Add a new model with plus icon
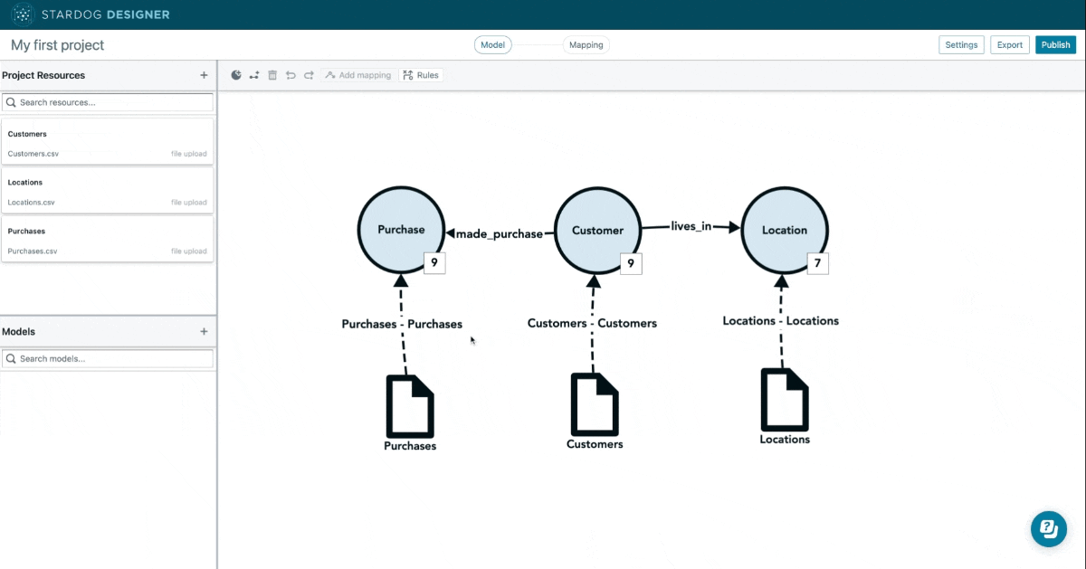Image resolution: width=1086 pixels, height=569 pixels. pyautogui.click(x=204, y=332)
